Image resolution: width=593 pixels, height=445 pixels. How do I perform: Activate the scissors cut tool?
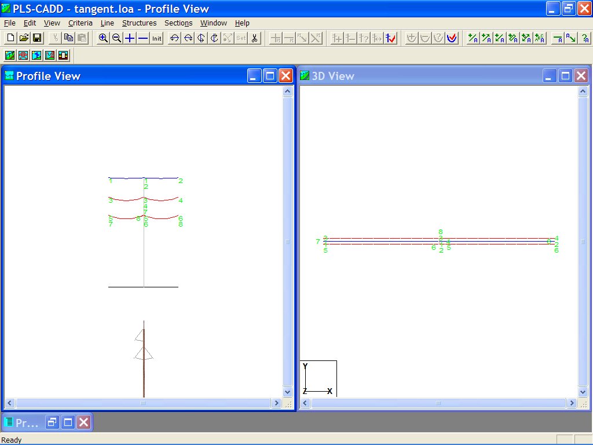pyautogui.click(x=254, y=38)
